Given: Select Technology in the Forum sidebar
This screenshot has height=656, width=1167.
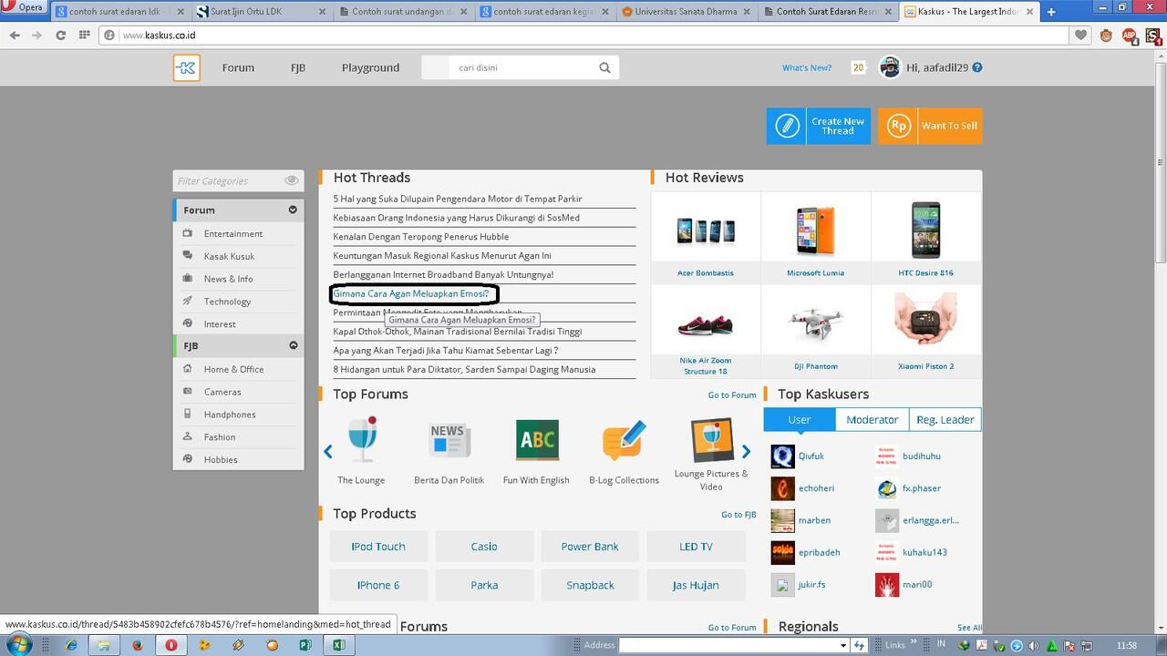Looking at the screenshot, I should [227, 301].
